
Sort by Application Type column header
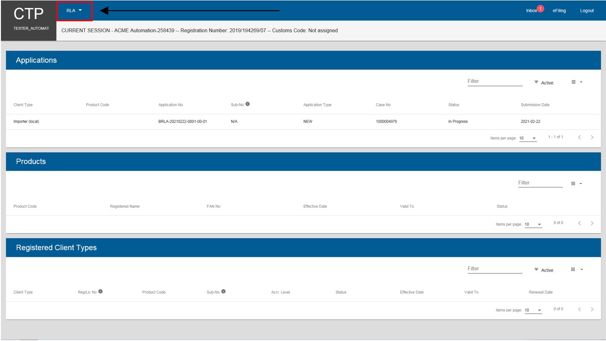(x=317, y=105)
